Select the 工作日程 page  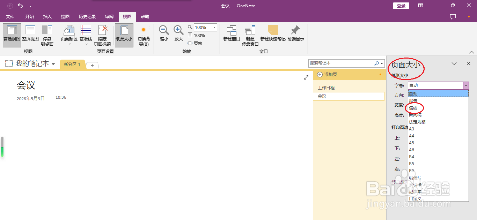click(x=326, y=88)
